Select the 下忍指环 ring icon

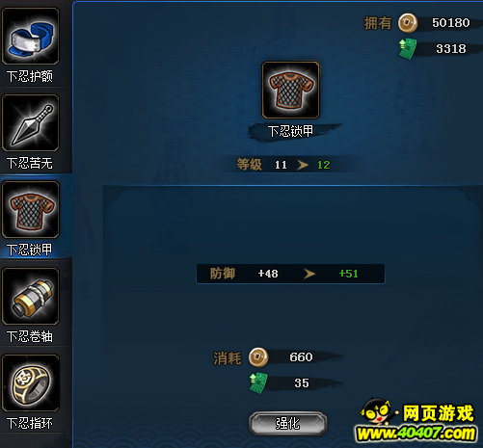[x=31, y=382]
